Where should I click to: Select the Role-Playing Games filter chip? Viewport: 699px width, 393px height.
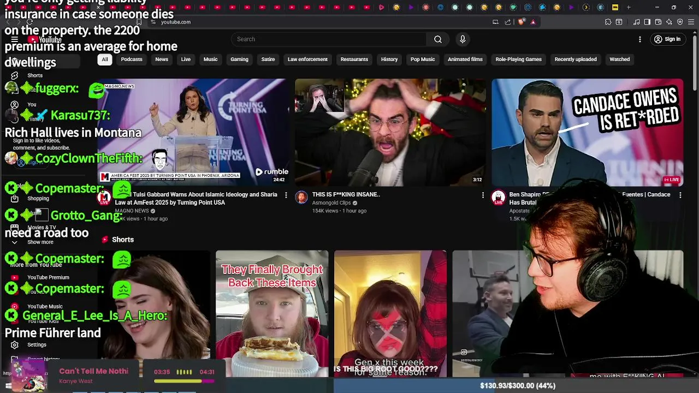click(518, 59)
